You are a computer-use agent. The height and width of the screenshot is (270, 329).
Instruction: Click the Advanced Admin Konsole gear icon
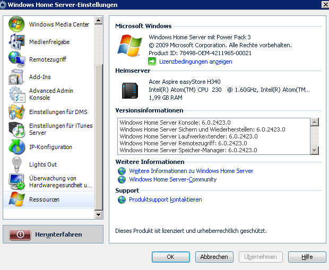point(17,94)
